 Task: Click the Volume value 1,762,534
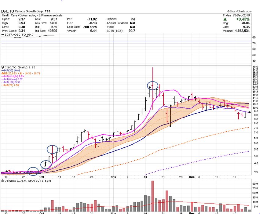pos(242,31)
